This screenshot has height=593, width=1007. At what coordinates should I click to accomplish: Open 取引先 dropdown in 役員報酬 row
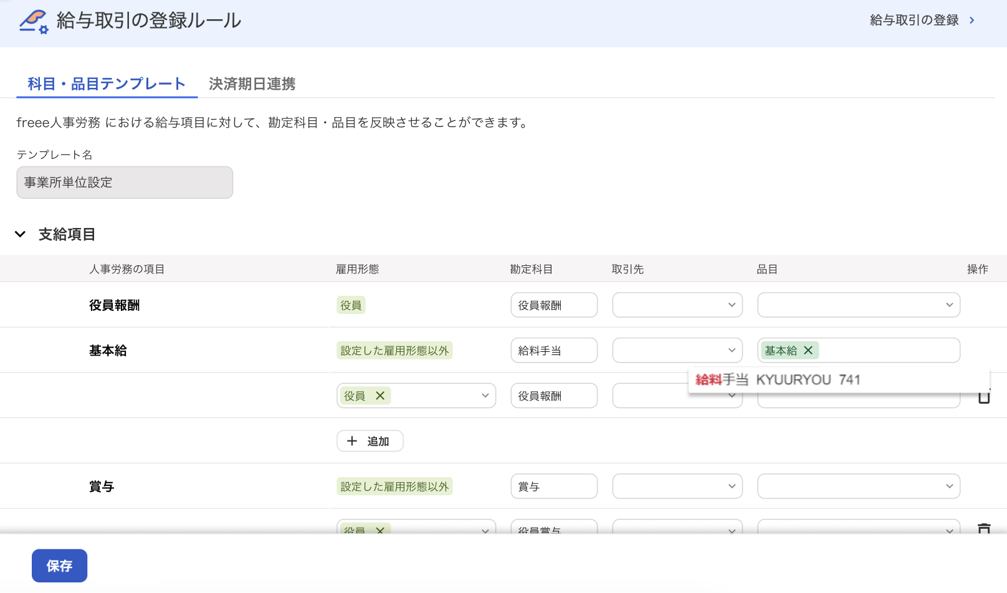(677, 305)
